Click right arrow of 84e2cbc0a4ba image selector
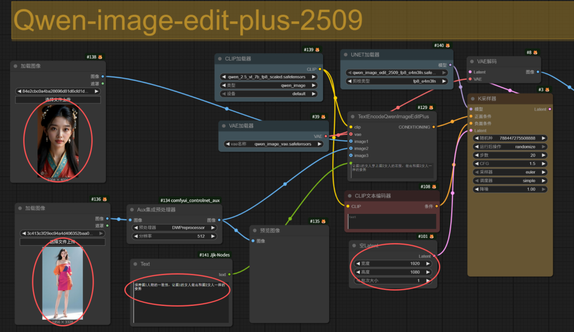 tap(96, 91)
